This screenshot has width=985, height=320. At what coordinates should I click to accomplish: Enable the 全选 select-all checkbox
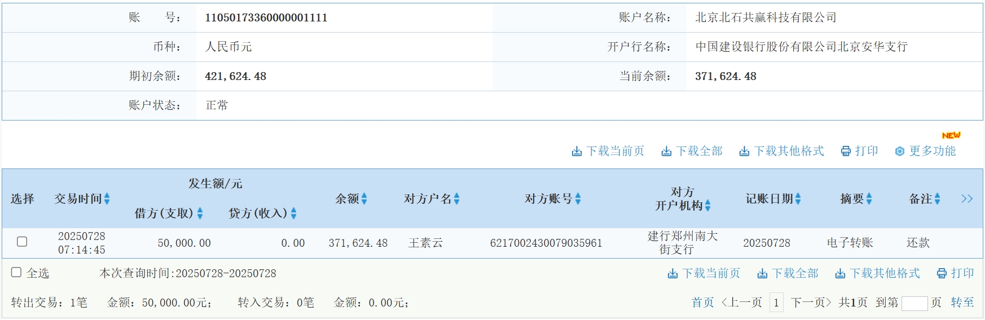16,273
